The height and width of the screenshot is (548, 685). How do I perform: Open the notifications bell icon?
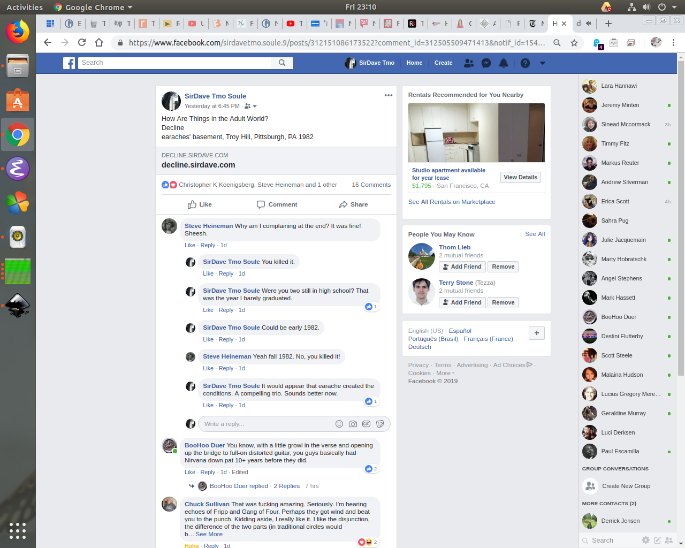pos(504,63)
